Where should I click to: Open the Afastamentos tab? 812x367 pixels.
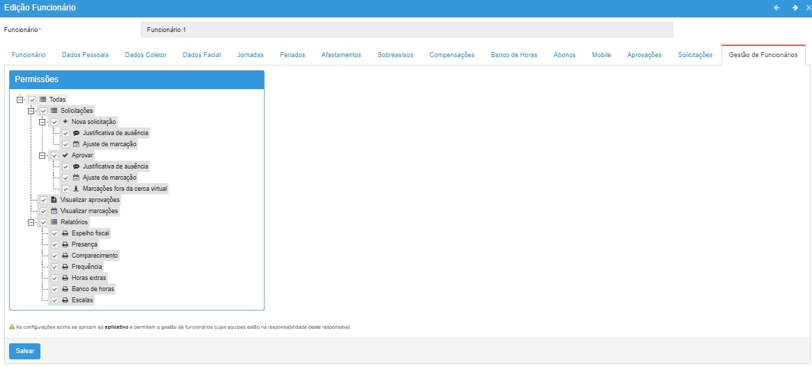coord(341,55)
